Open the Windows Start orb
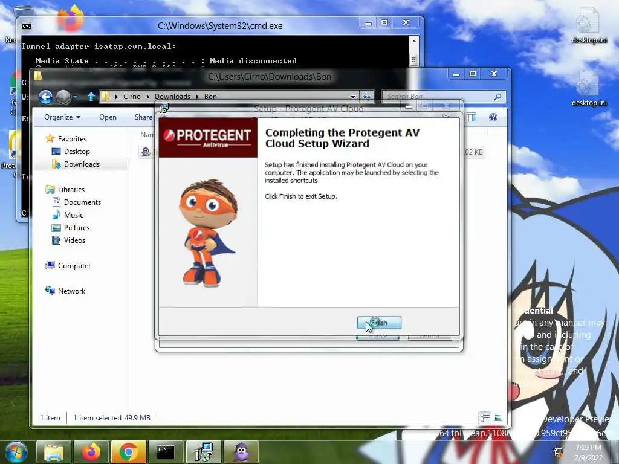619x464 pixels. 16,452
